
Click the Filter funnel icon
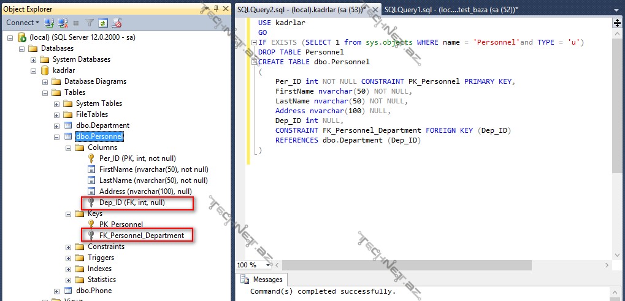coord(90,23)
